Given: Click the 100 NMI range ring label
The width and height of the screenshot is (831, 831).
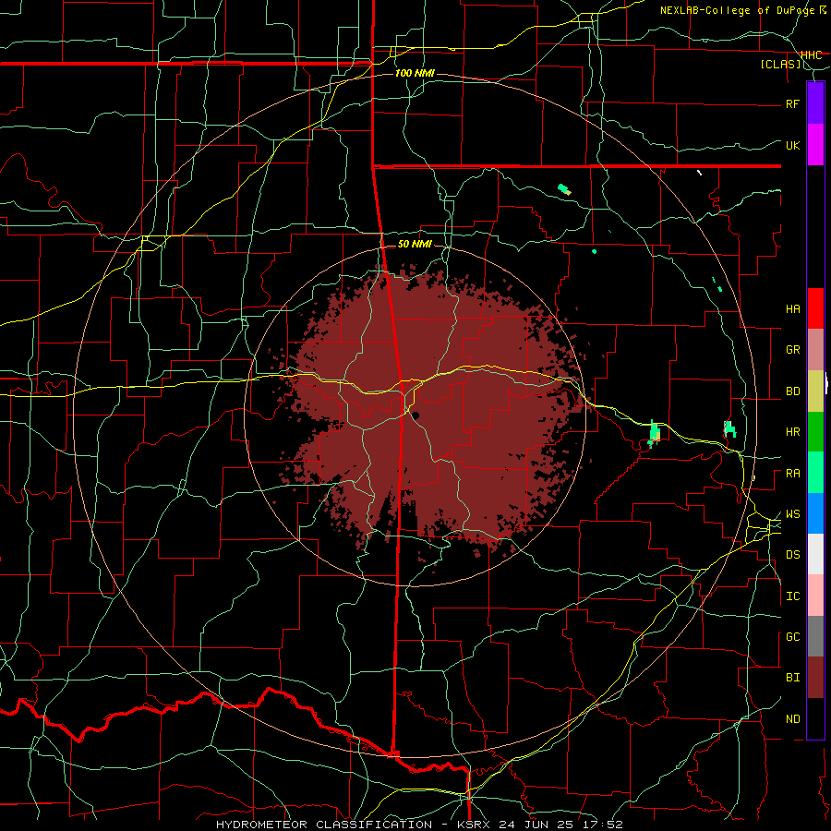Looking at the screenshot, I should pos(415,73).
